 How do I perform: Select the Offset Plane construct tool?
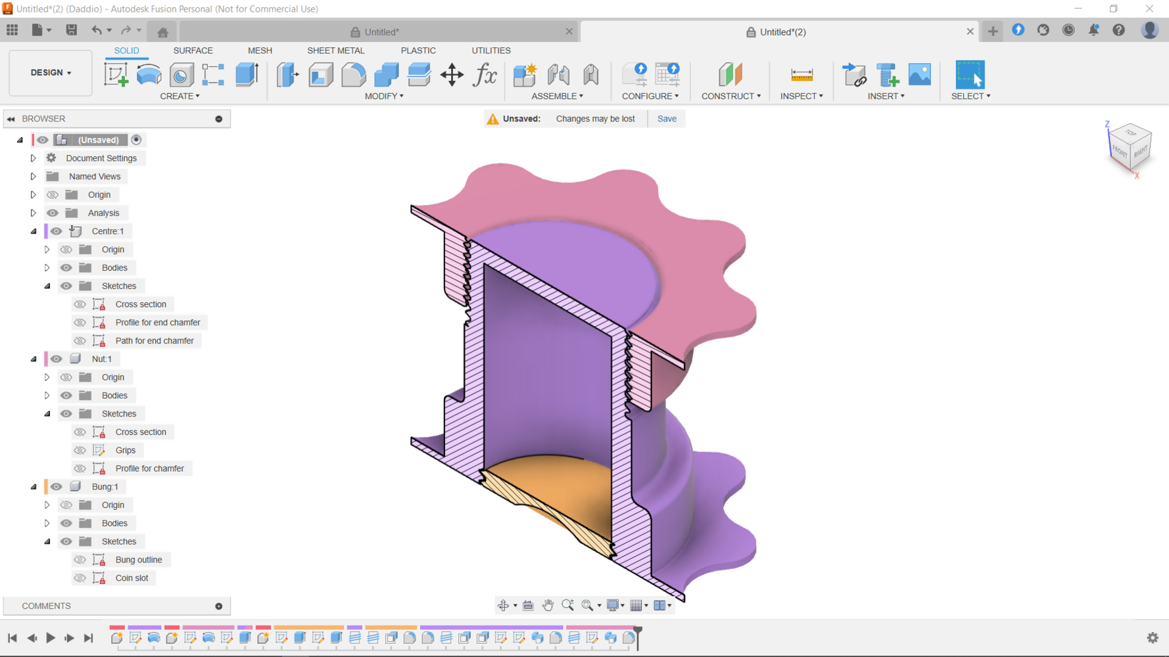pos(730,74)
